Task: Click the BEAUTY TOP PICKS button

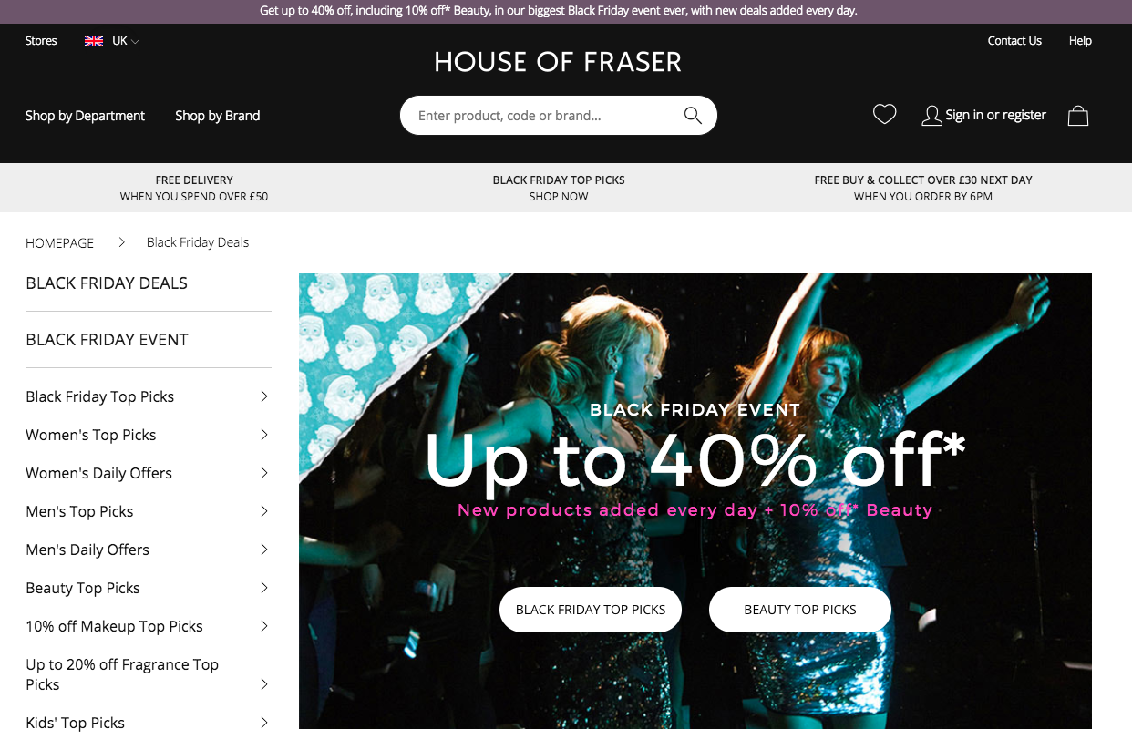Action: click(800, 610)
